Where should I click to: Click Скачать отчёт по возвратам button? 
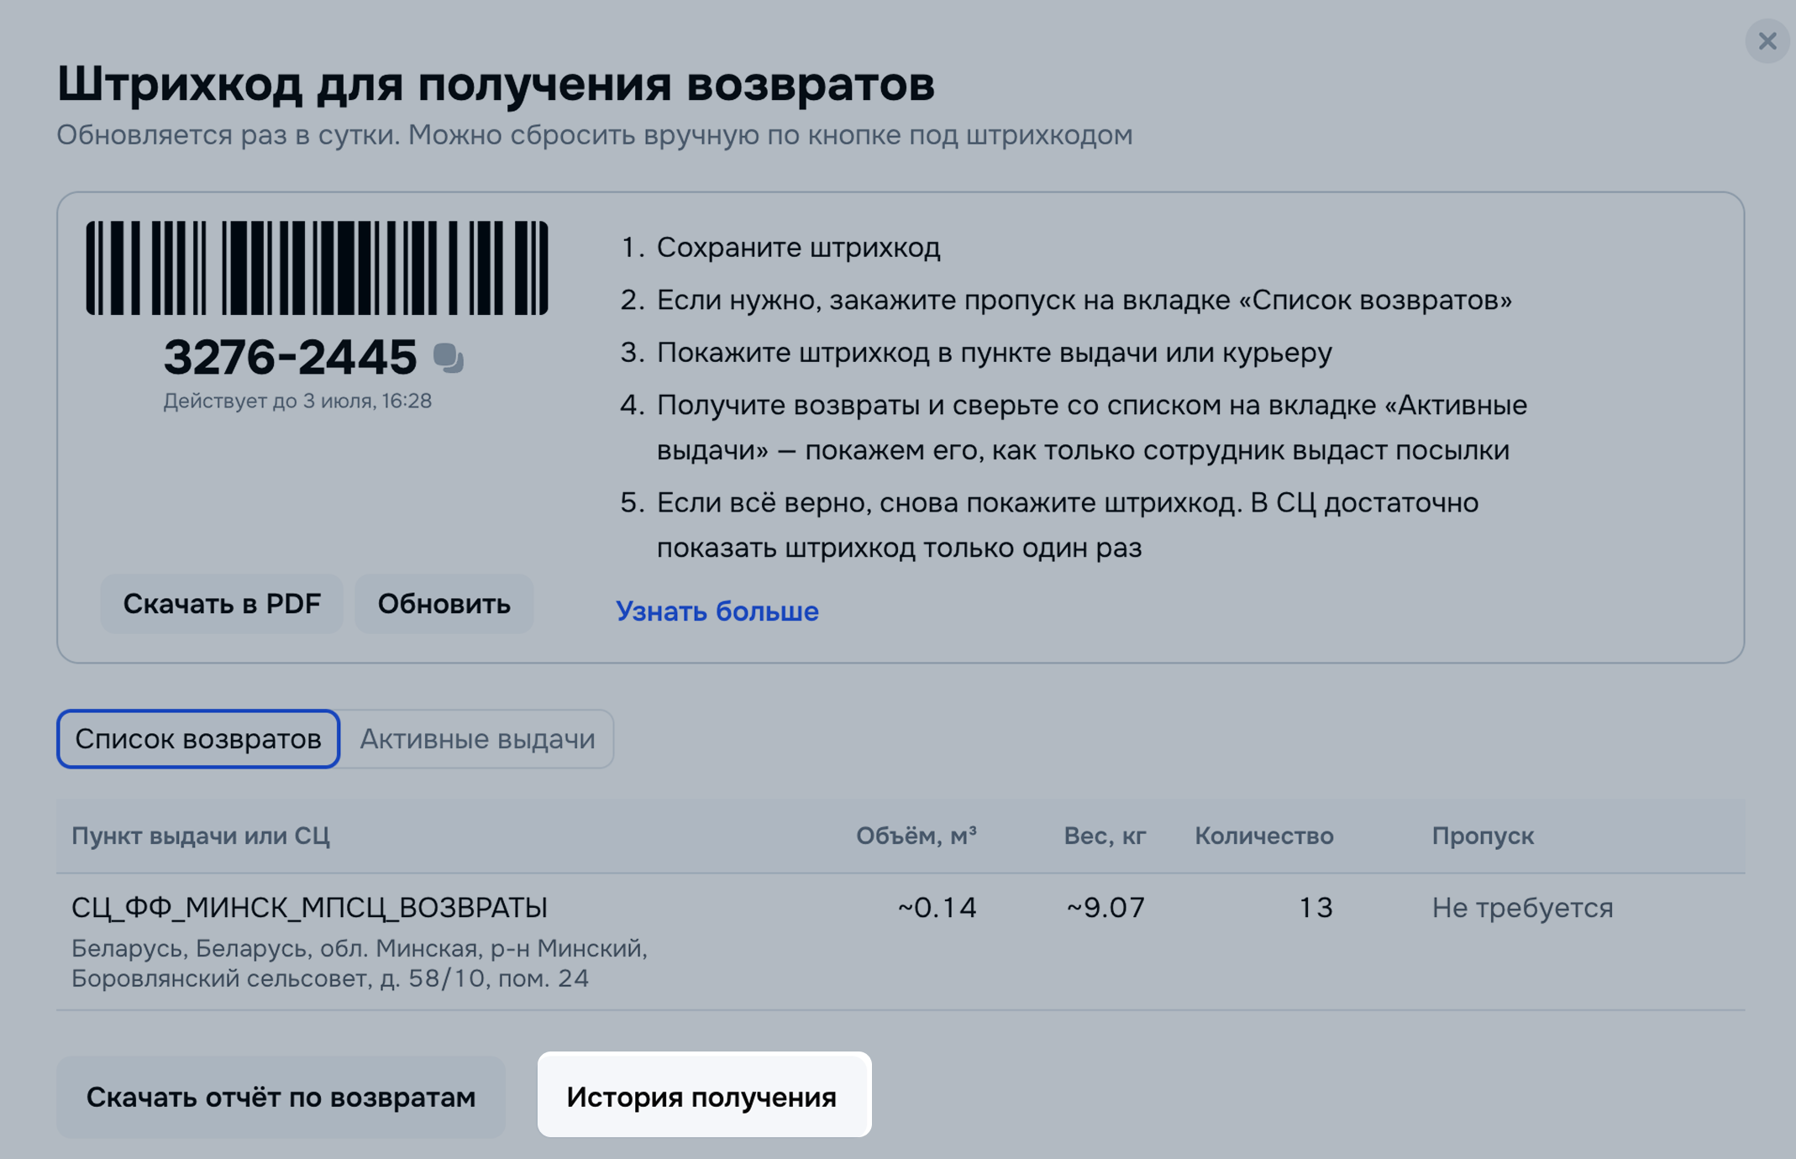click(281, 1097)
